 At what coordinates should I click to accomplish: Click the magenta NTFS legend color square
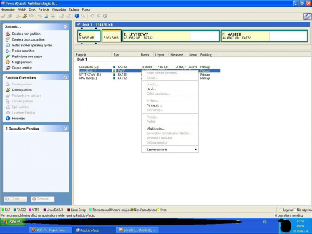[30, 210]
